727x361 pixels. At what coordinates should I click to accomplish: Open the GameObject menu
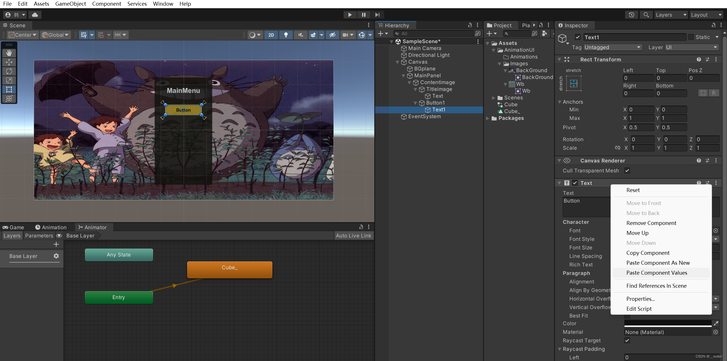coord(70,4)
